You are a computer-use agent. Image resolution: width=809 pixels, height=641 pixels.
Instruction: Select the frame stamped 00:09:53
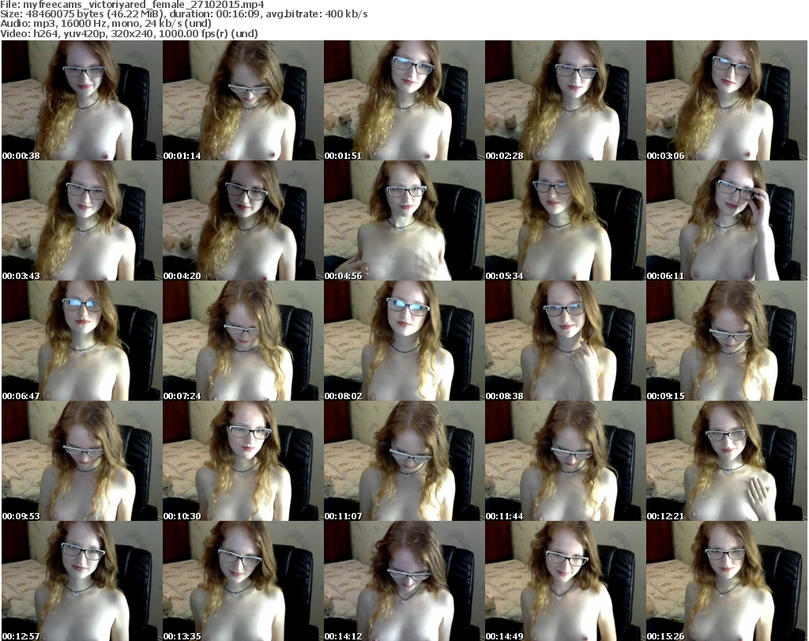click(x=82, y=461)
